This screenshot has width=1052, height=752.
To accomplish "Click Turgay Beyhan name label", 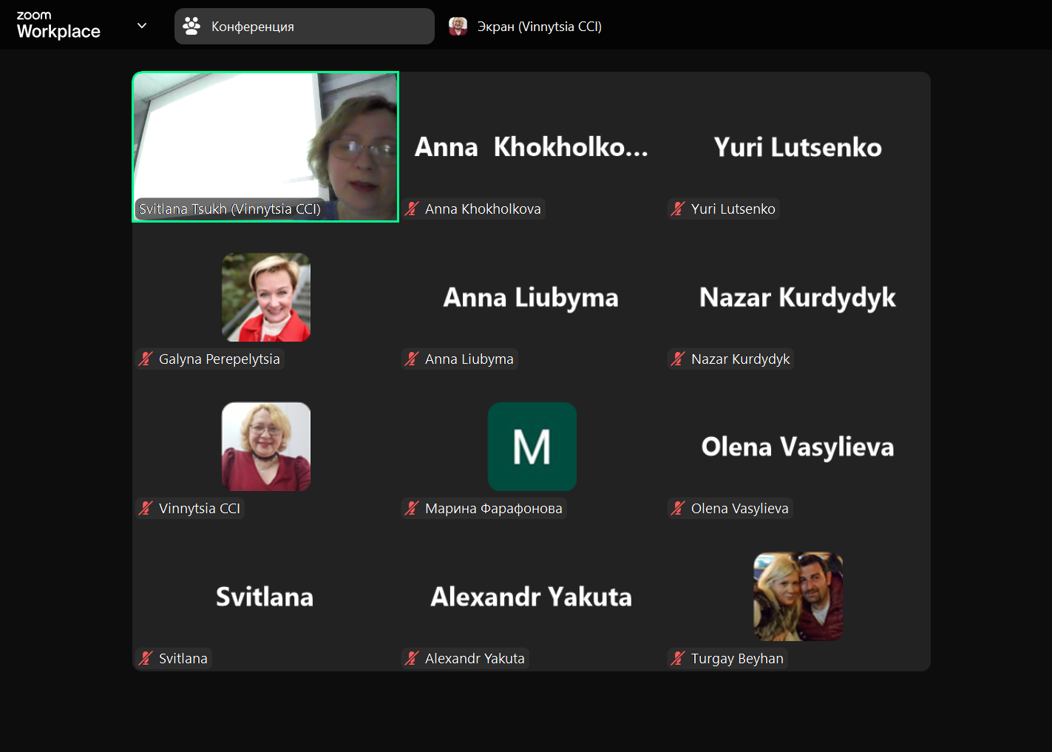I will tap(737, 659).
